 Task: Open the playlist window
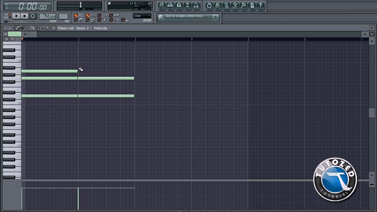pos(162,5)
